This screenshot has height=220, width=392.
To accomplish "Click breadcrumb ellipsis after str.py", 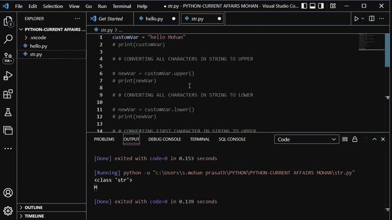I will tap(121, 30).
